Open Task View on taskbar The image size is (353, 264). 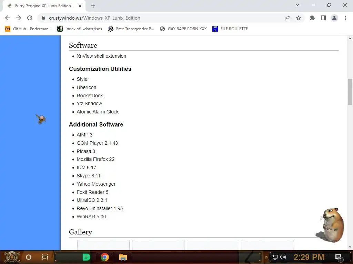pos(45,257)
